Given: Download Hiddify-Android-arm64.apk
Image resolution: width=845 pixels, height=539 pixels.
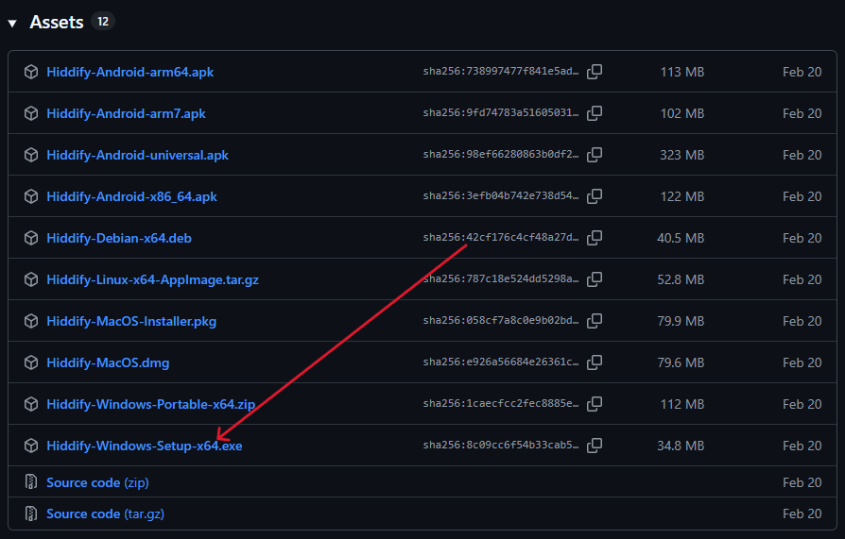Looking at the screenshot, I should point(129,72).
